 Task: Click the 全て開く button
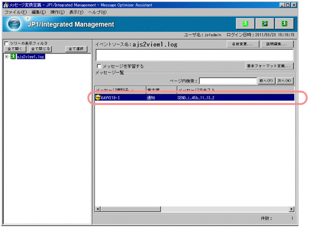coord(15,49)
